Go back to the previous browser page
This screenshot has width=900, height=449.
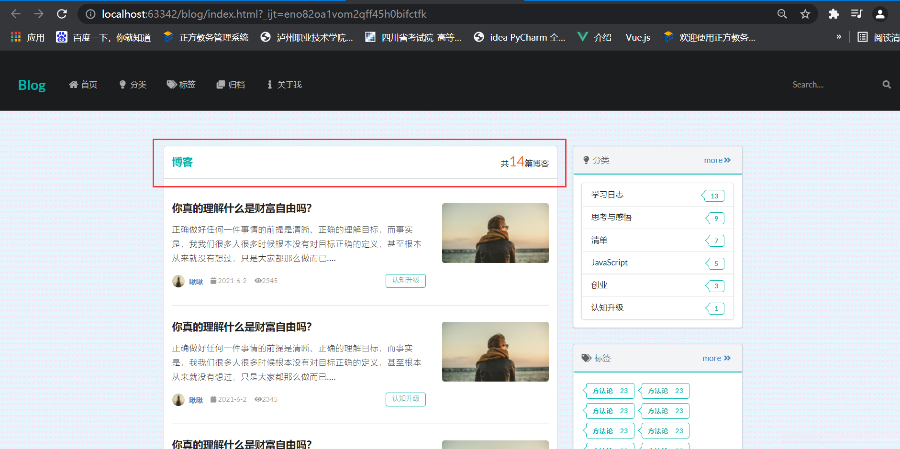(x=16, y=14)
